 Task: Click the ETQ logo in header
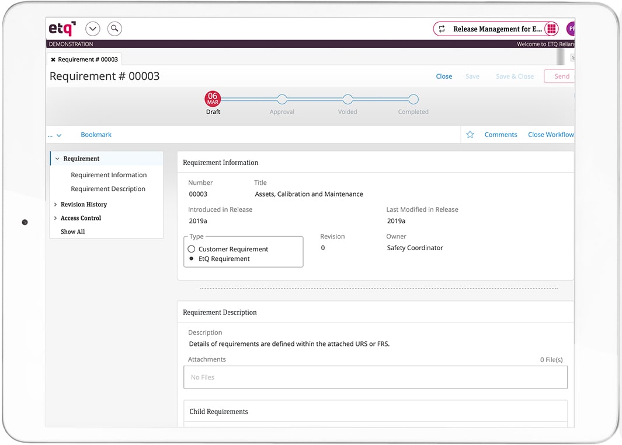(x=62, y=29)
